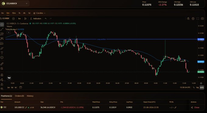This screenshot has width=207, height=113.
Task: Open the History tab
Action: click(30, 96)
